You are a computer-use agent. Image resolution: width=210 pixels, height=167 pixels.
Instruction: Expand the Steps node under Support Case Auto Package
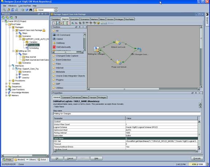(16, 33)
